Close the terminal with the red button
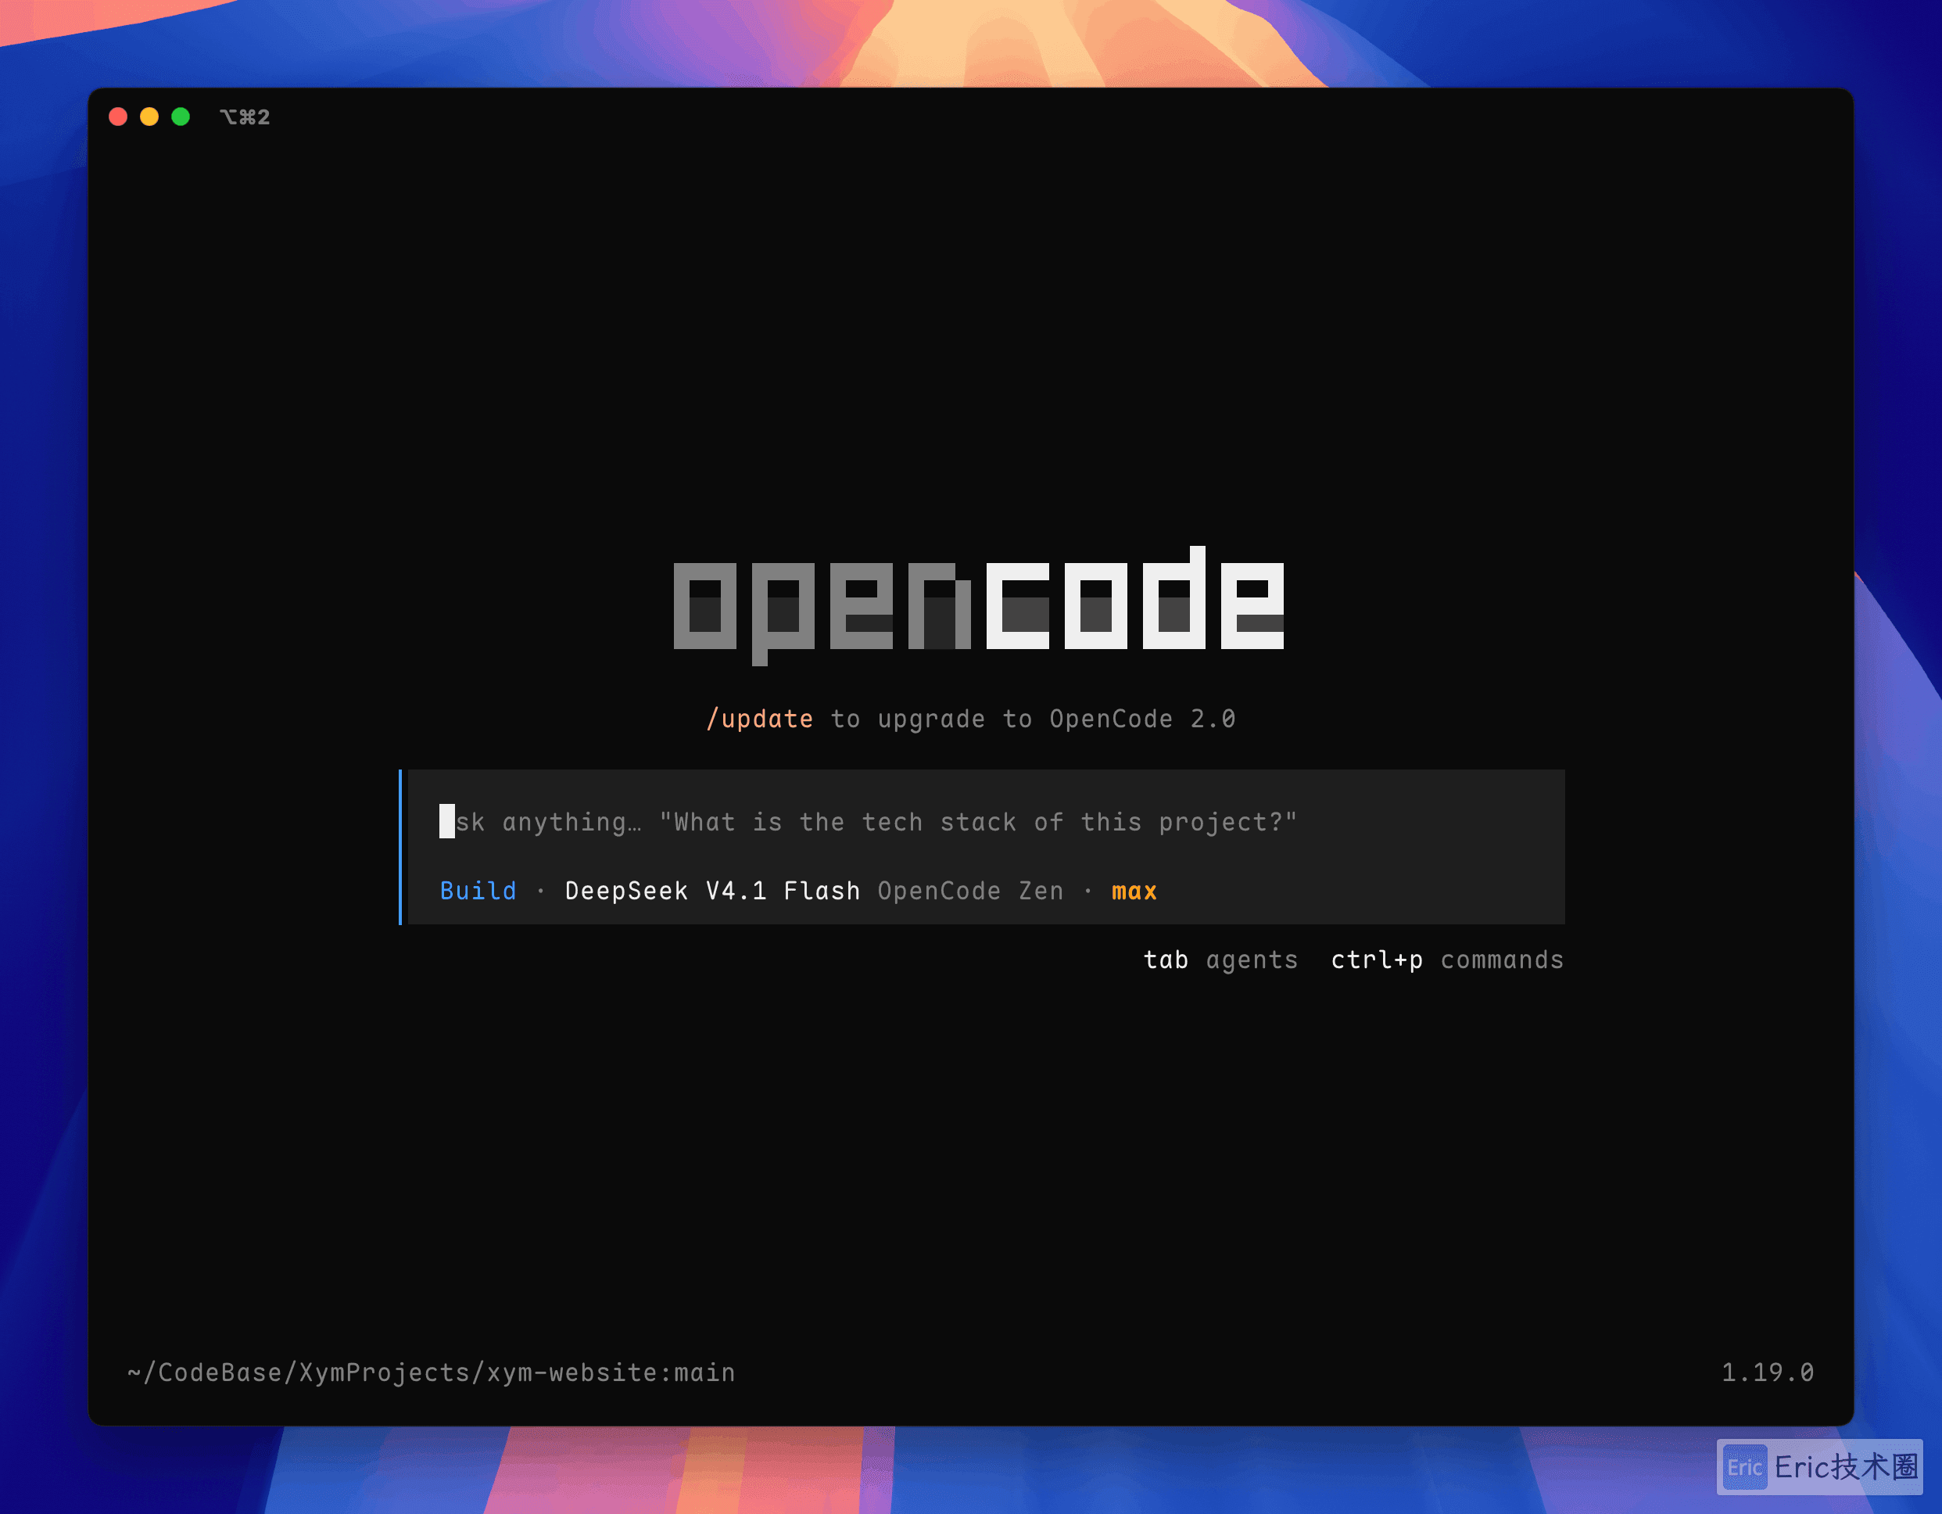The image size is (1942, 1514). pos(117,117)
